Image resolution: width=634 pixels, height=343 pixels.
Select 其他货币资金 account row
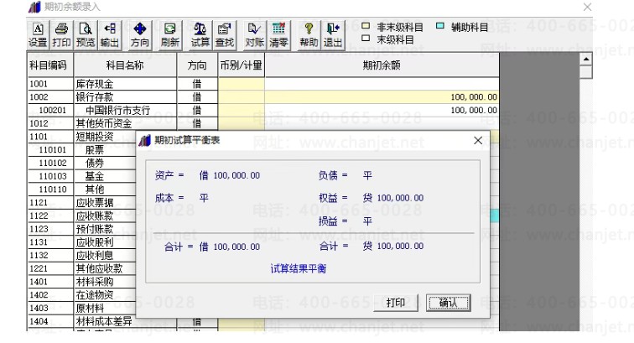point(104,123)
